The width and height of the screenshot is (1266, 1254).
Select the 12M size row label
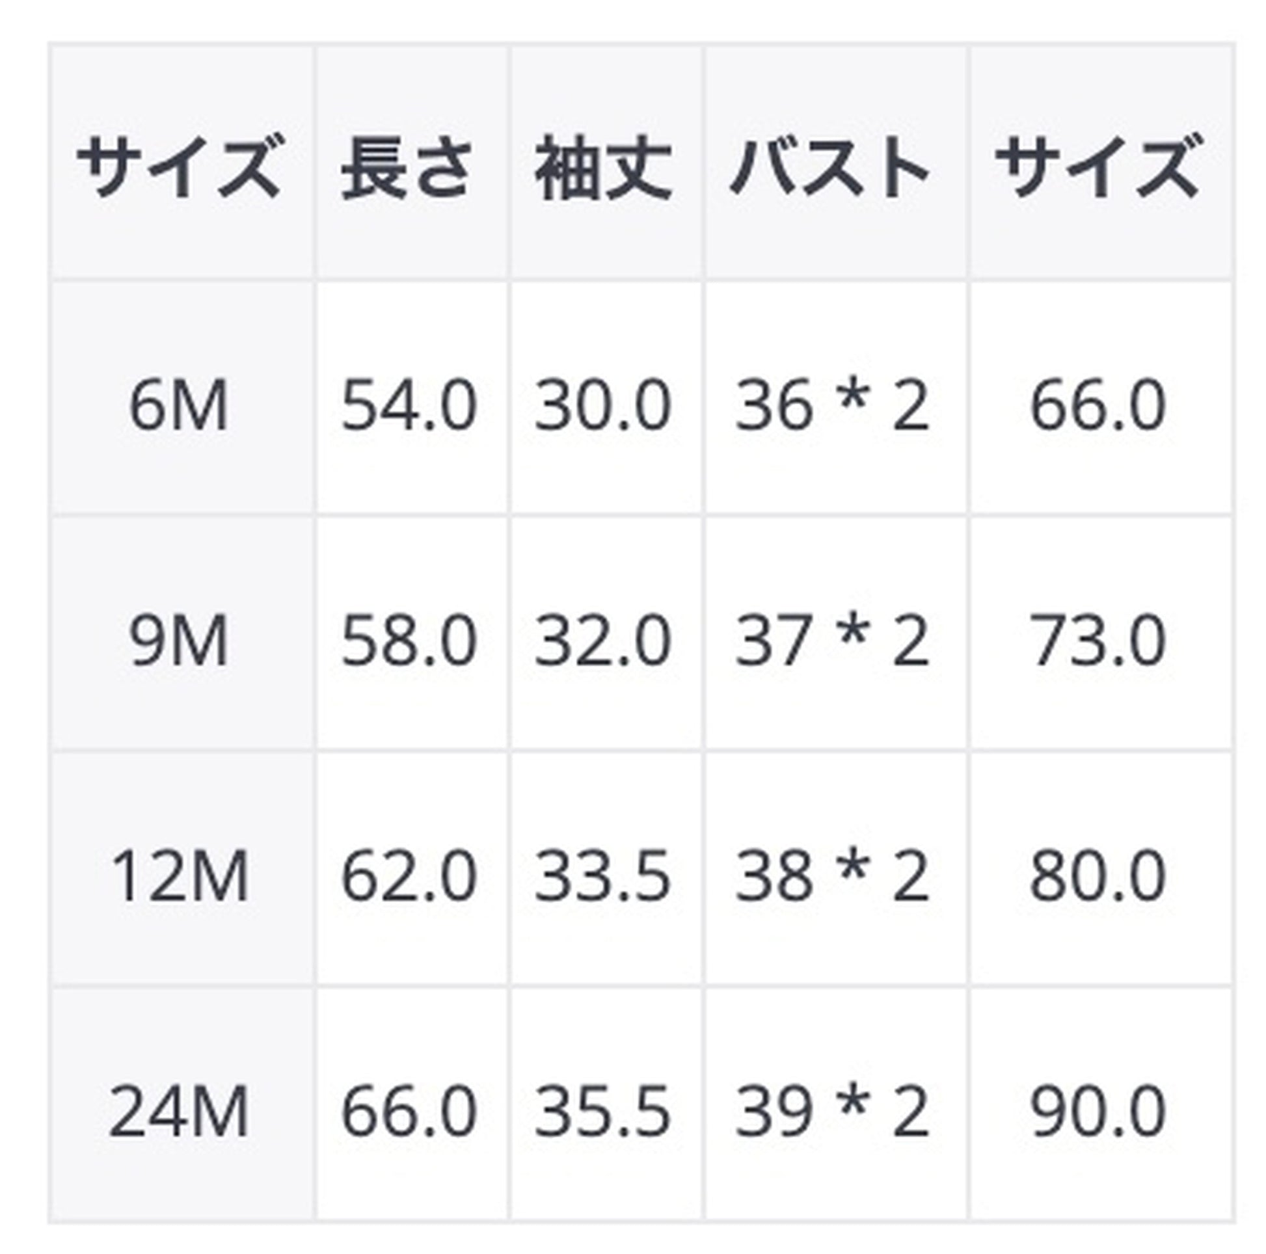(x=179, y=876)
